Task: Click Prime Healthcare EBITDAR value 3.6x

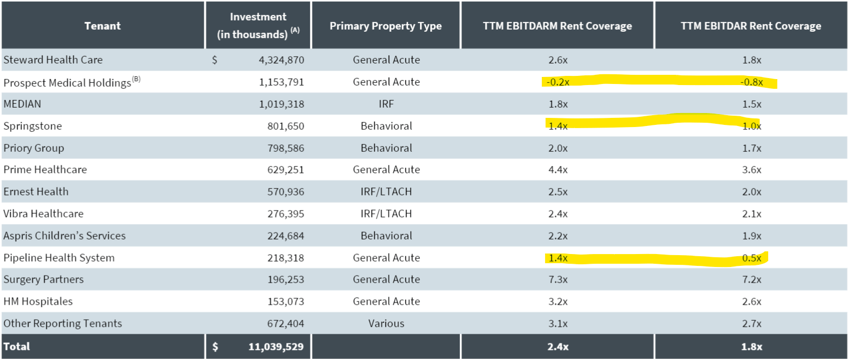Action: click(752, 170)
